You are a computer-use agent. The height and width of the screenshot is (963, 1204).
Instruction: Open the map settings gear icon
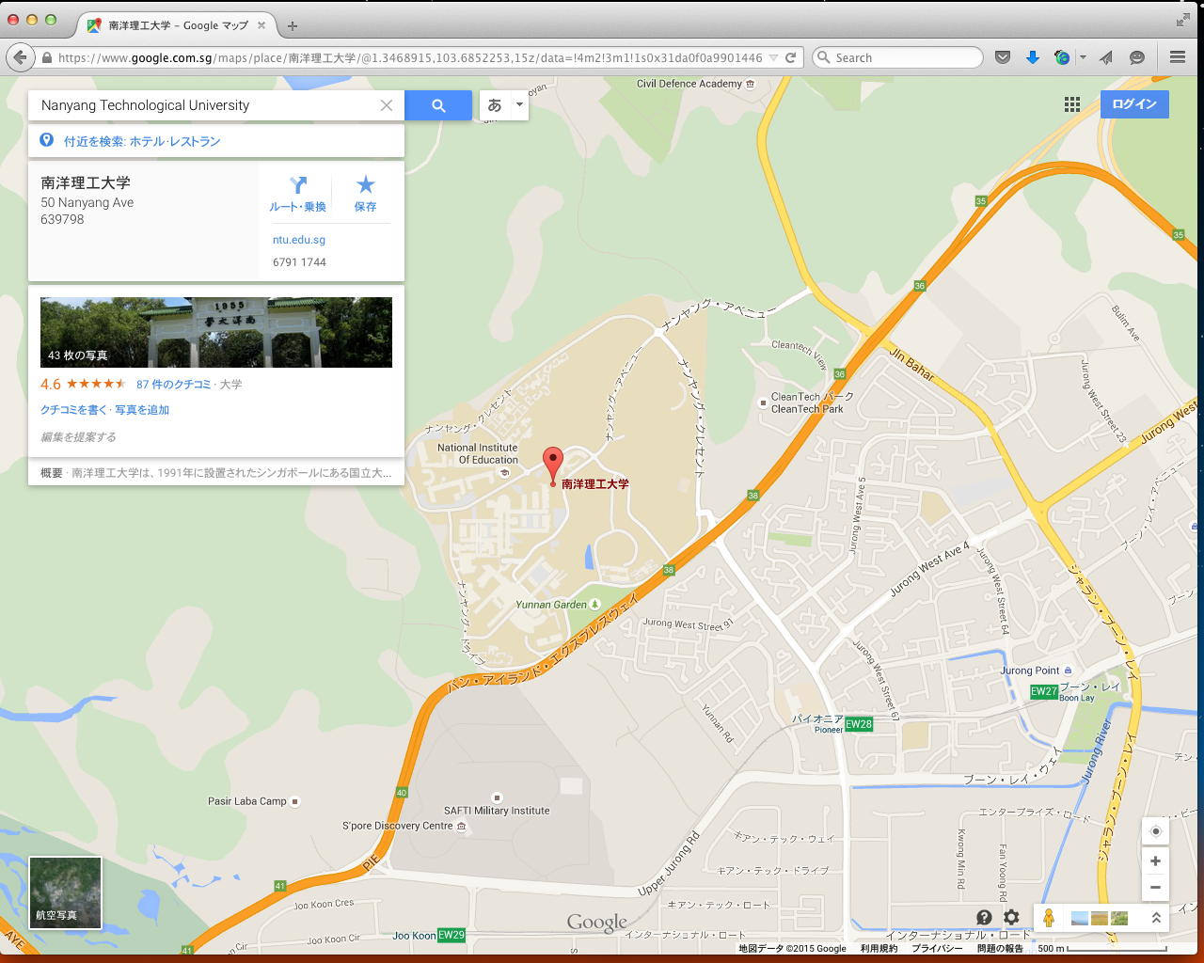pyautogui.click(x=1012, y=918)
